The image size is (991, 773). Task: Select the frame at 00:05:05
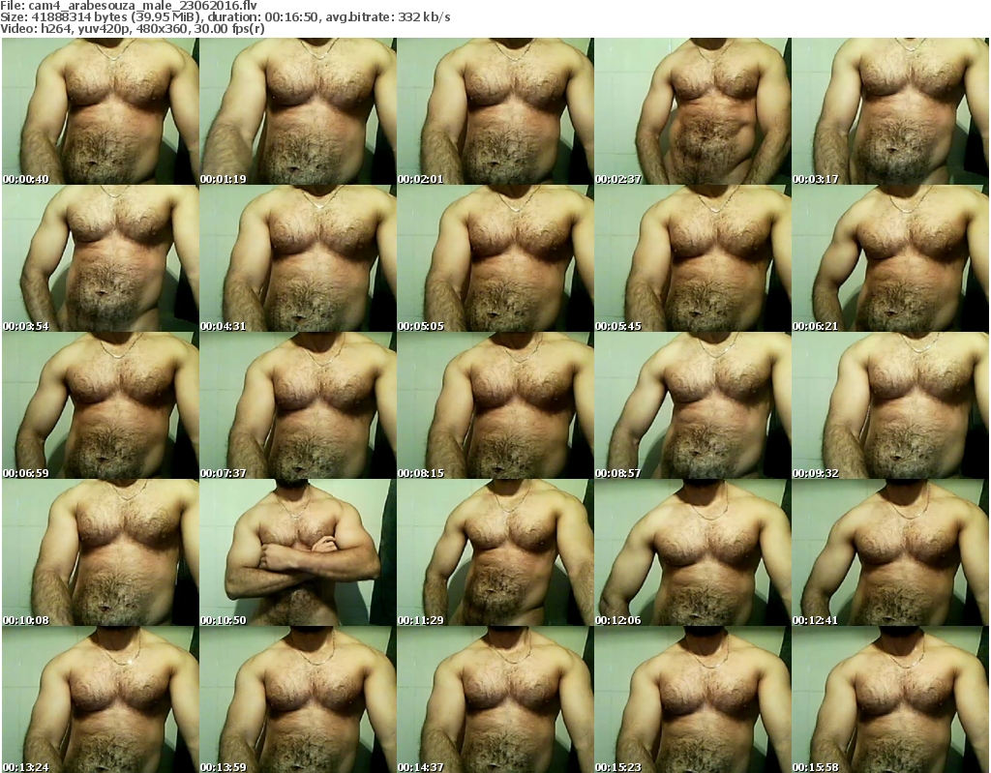[495, 258]
